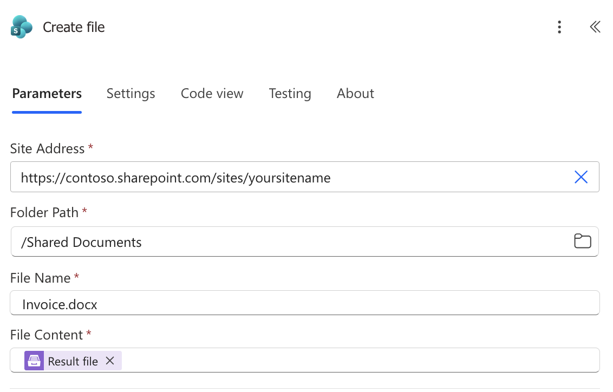Select the Invoice.docx text for editing
Viewport: 613px width, 392px height.
pyautogui.click(x=58, y=304)
